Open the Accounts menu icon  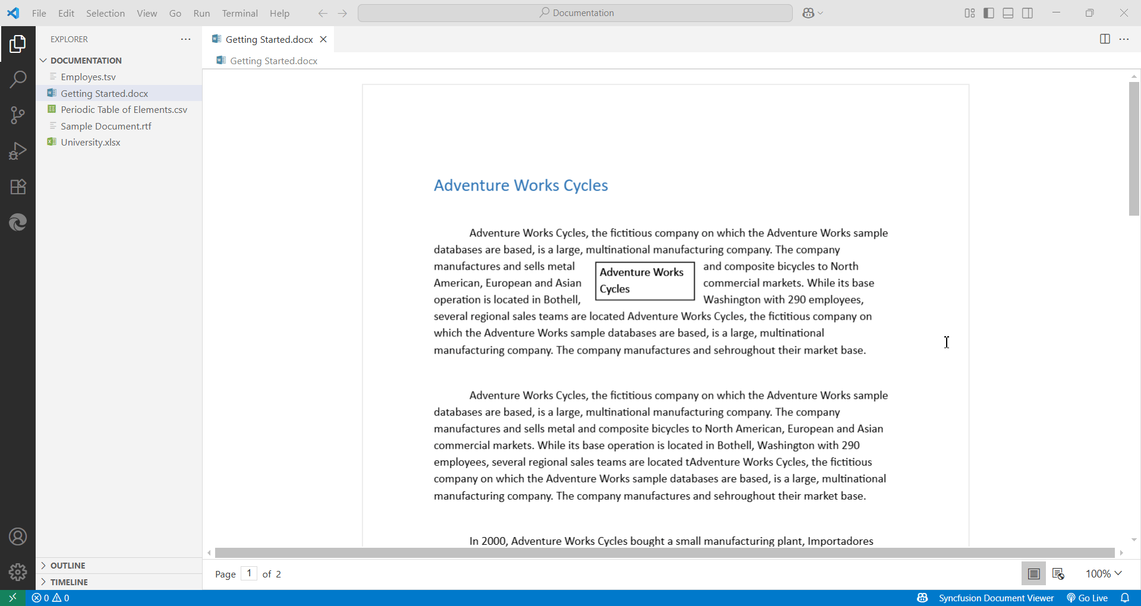pos(18,537)
